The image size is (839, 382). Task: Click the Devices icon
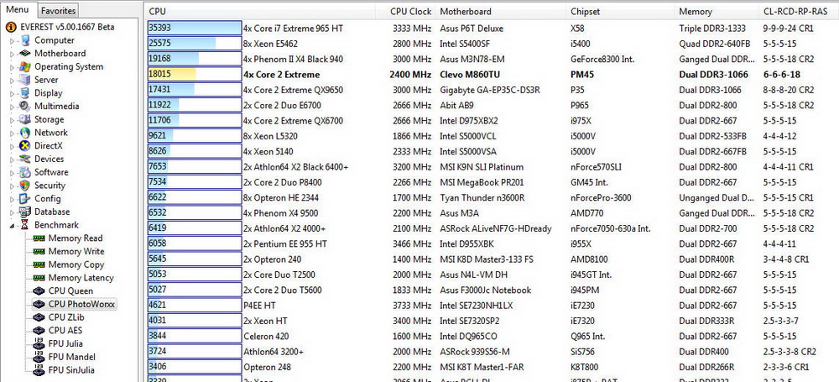point(24,159)
